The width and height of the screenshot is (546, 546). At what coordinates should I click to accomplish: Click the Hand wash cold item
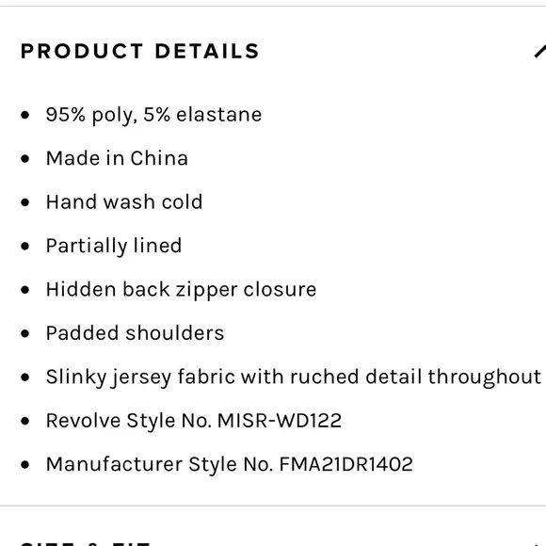coord(124,202)
